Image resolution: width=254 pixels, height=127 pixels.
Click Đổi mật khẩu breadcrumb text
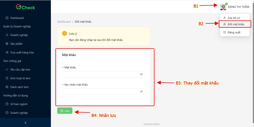(x=83, y=22)
